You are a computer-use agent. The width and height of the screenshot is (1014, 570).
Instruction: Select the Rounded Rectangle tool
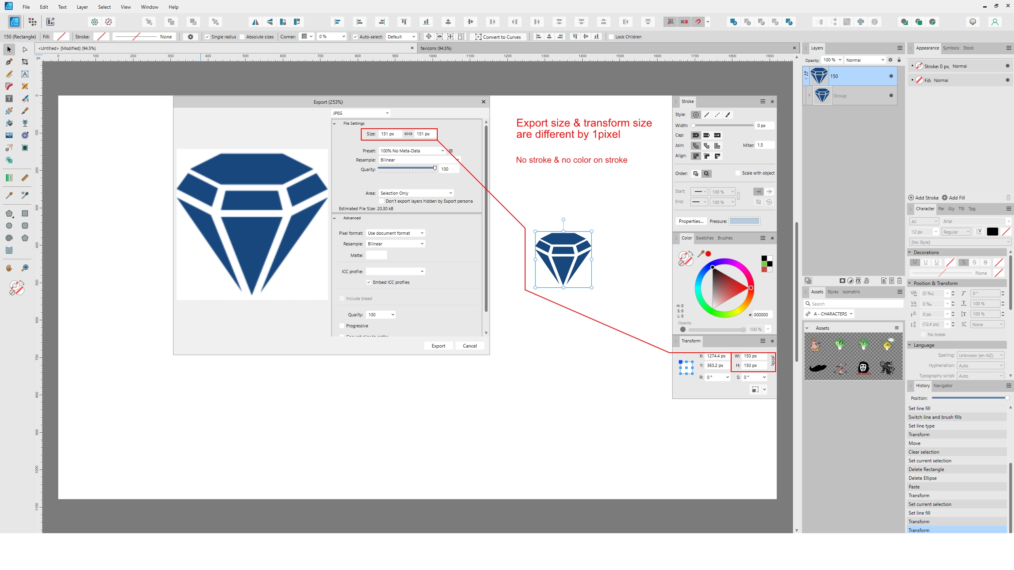pos(25,226)
